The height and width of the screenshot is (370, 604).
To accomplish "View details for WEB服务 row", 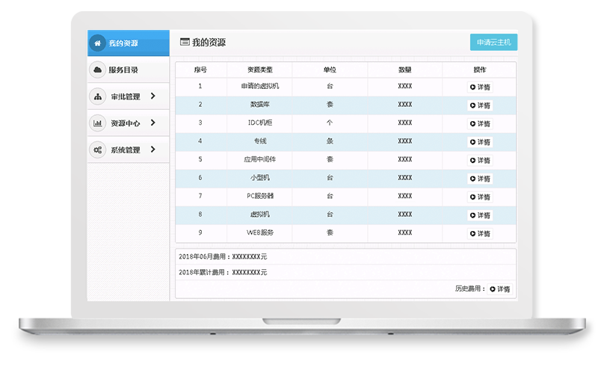I will click(x=480, y=233).
